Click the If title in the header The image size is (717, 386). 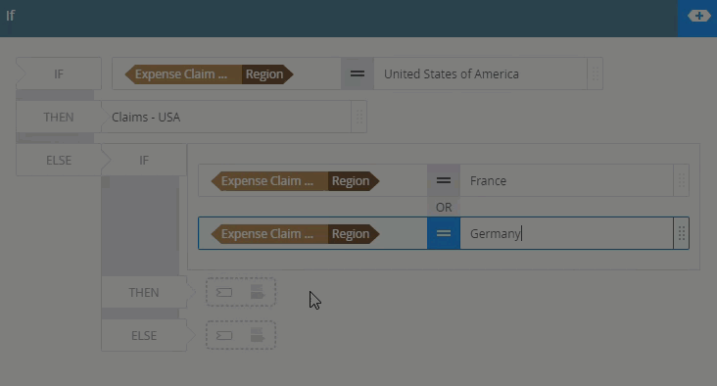pos(10,16)
